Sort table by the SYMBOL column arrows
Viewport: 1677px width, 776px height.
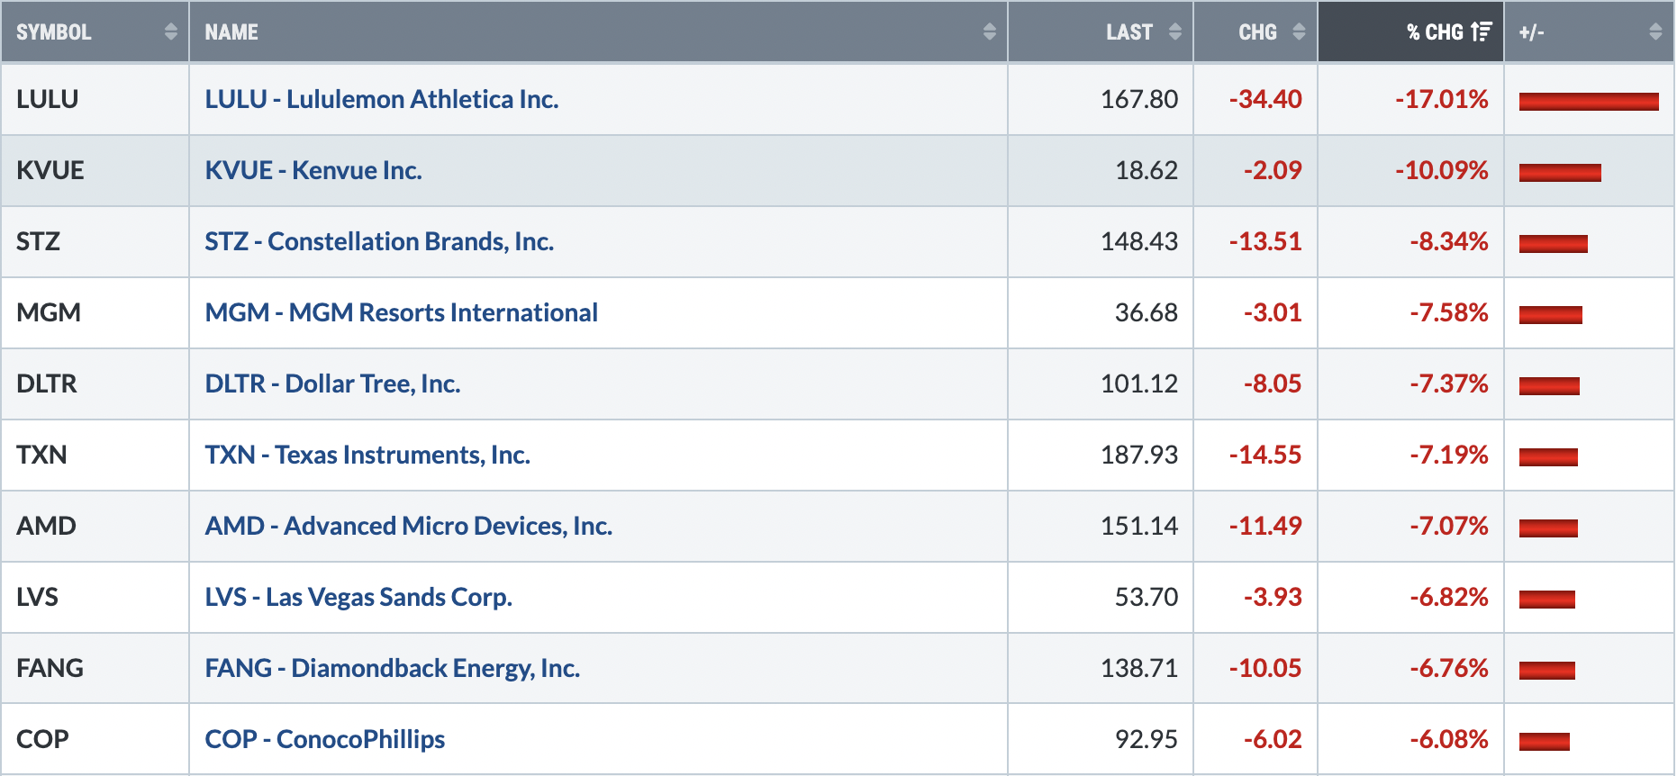(x=171, y=32)
